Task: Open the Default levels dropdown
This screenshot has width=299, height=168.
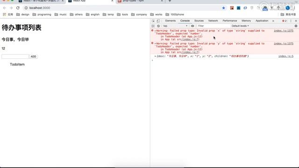Action: click(240, 26)
